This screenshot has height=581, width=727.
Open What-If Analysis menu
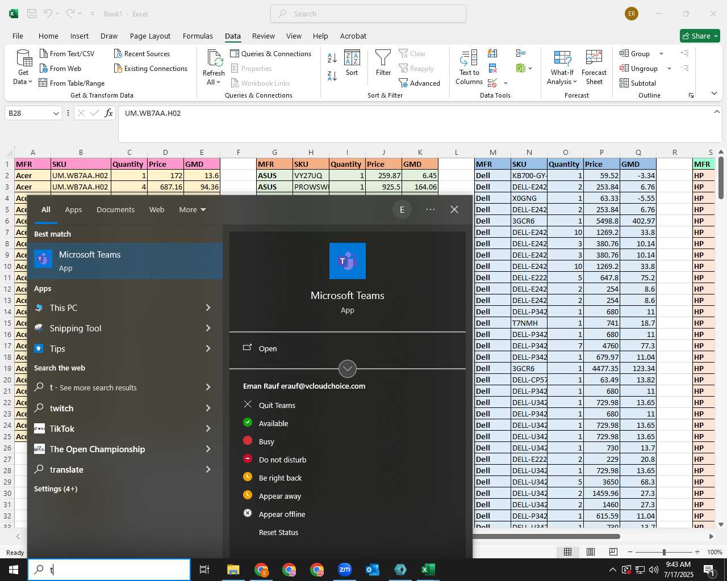point(562,68)
